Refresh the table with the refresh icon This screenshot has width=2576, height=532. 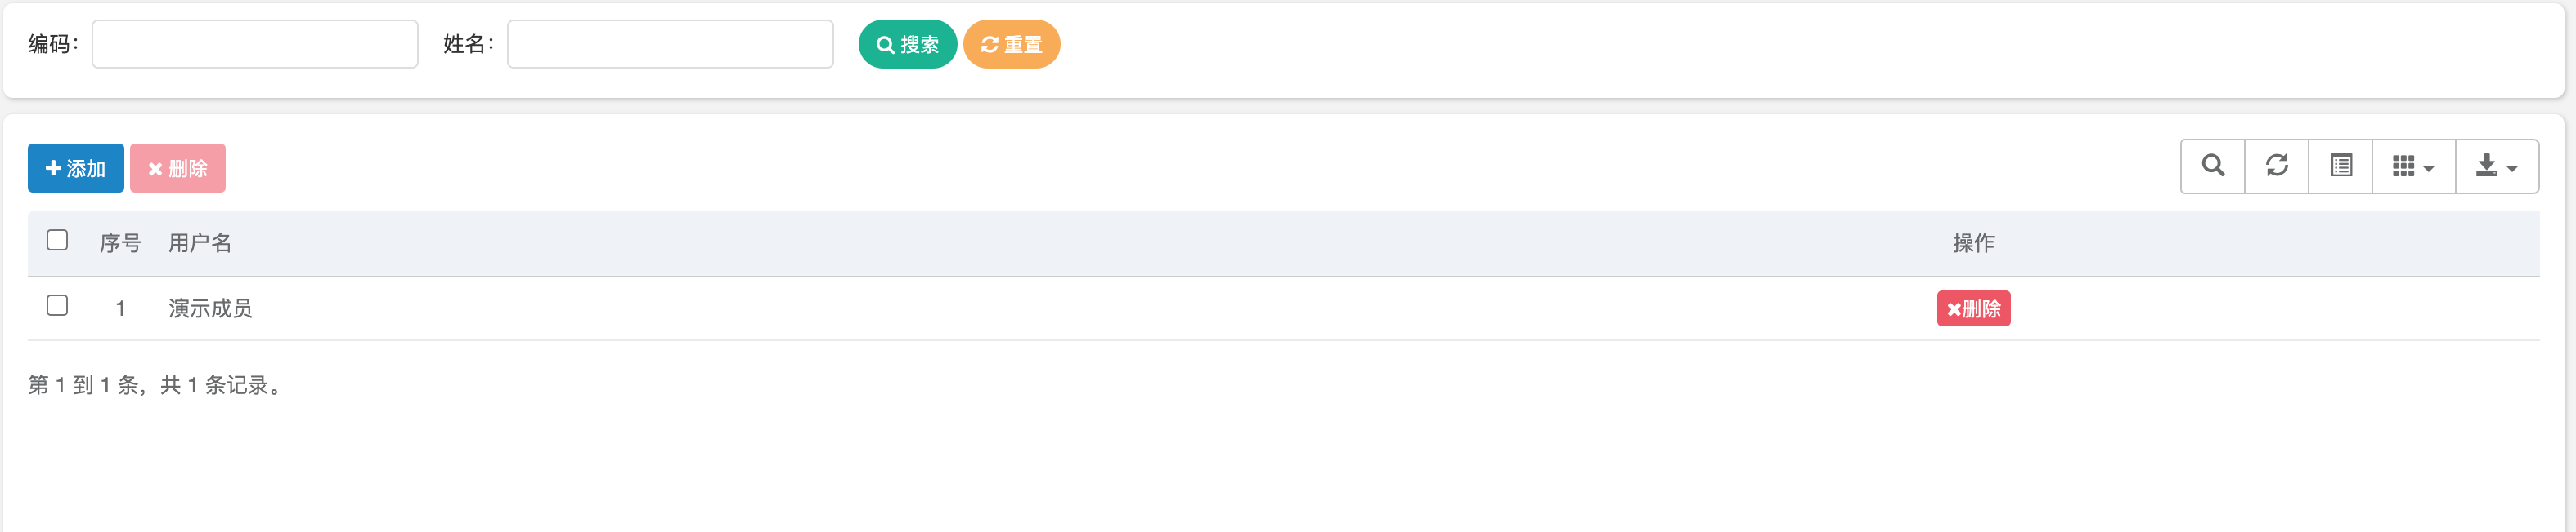(2276, 166)
